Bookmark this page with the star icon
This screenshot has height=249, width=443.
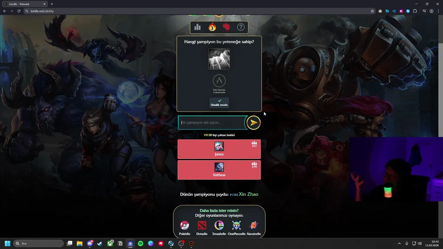pos(372,11)
